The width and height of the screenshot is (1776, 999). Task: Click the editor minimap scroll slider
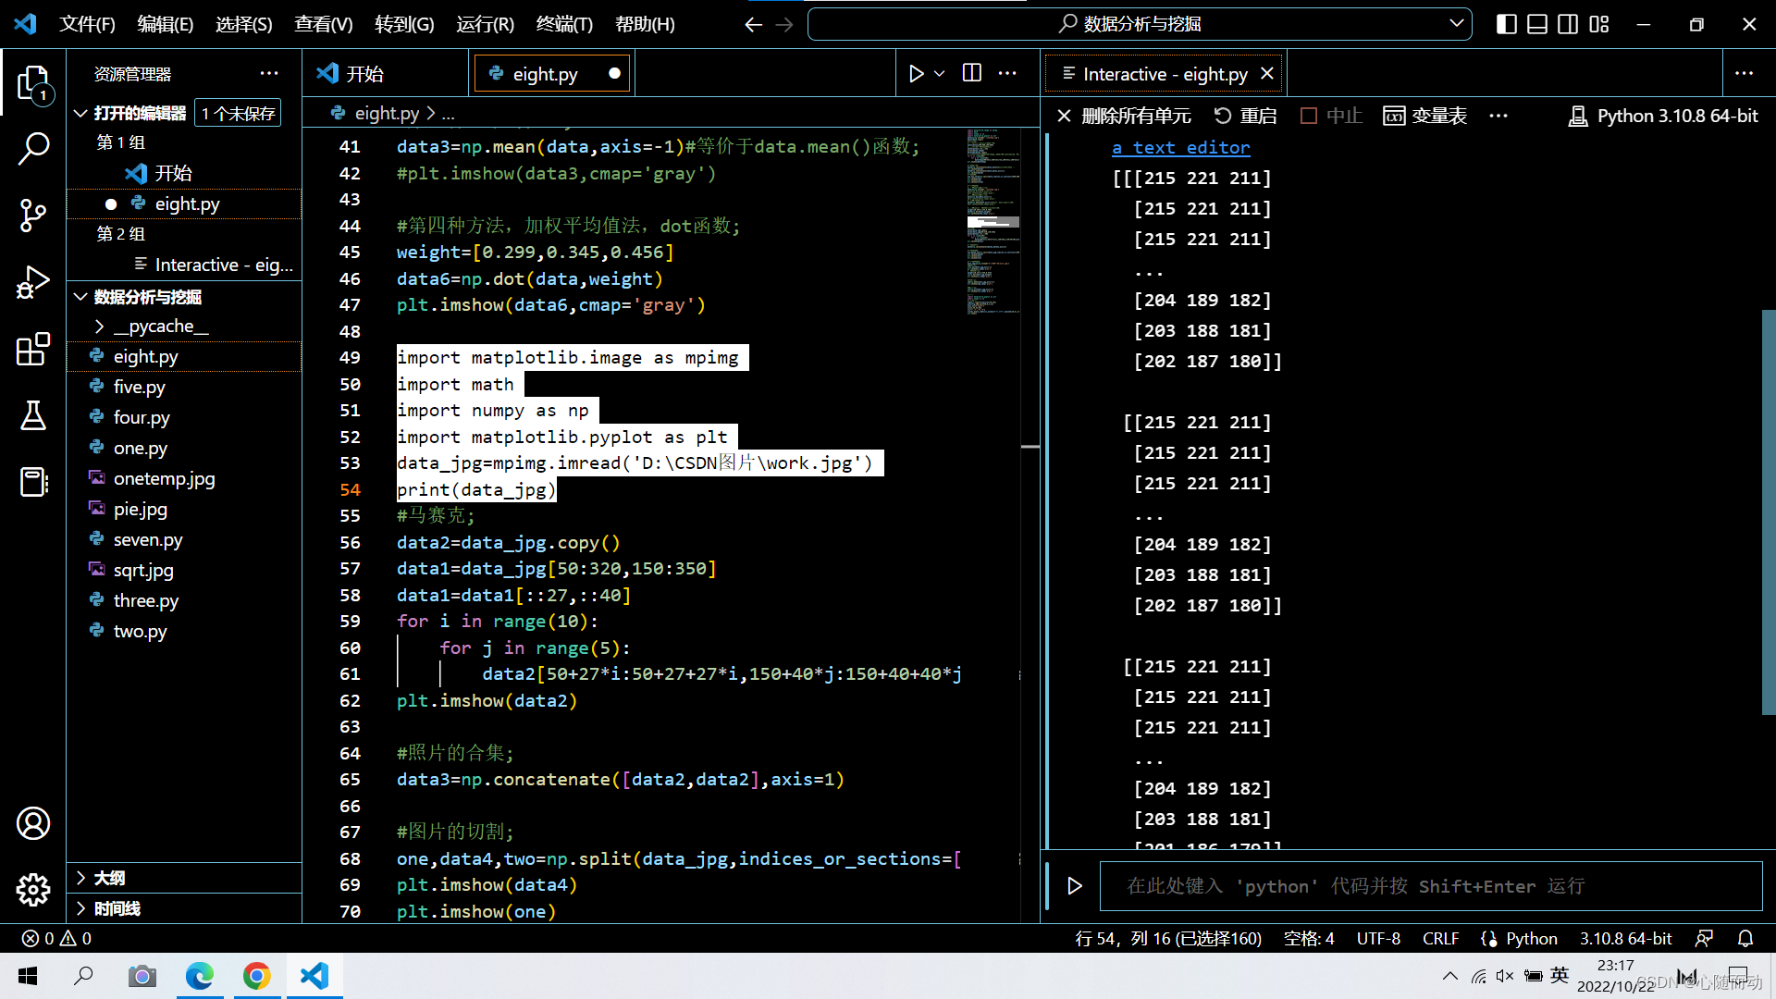coord(993,223)
